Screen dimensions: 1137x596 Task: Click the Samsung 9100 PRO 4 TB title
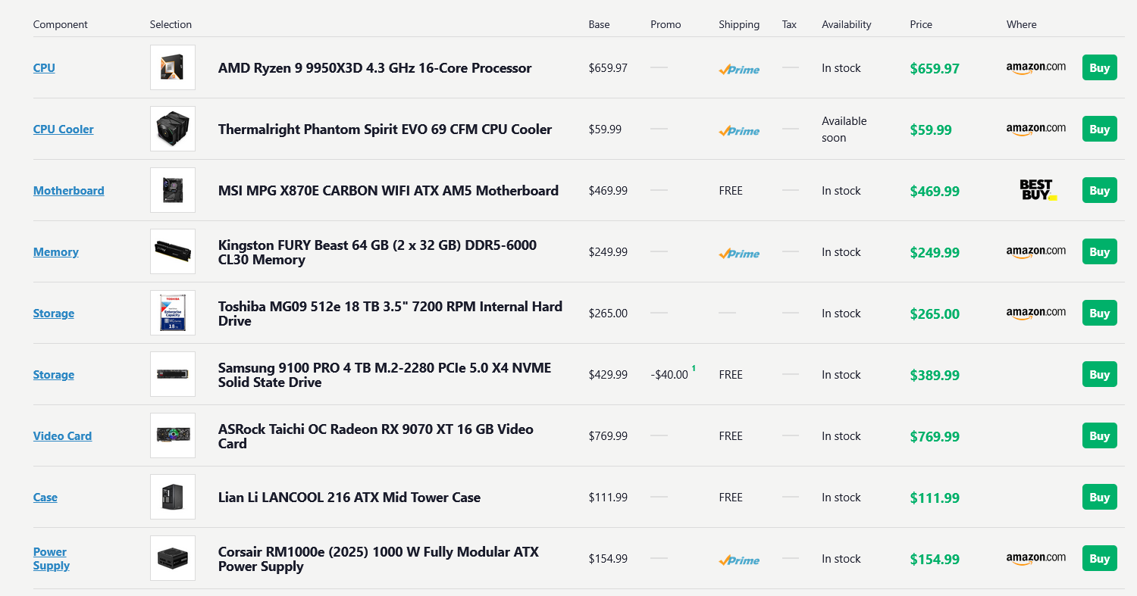click(385, 375)
